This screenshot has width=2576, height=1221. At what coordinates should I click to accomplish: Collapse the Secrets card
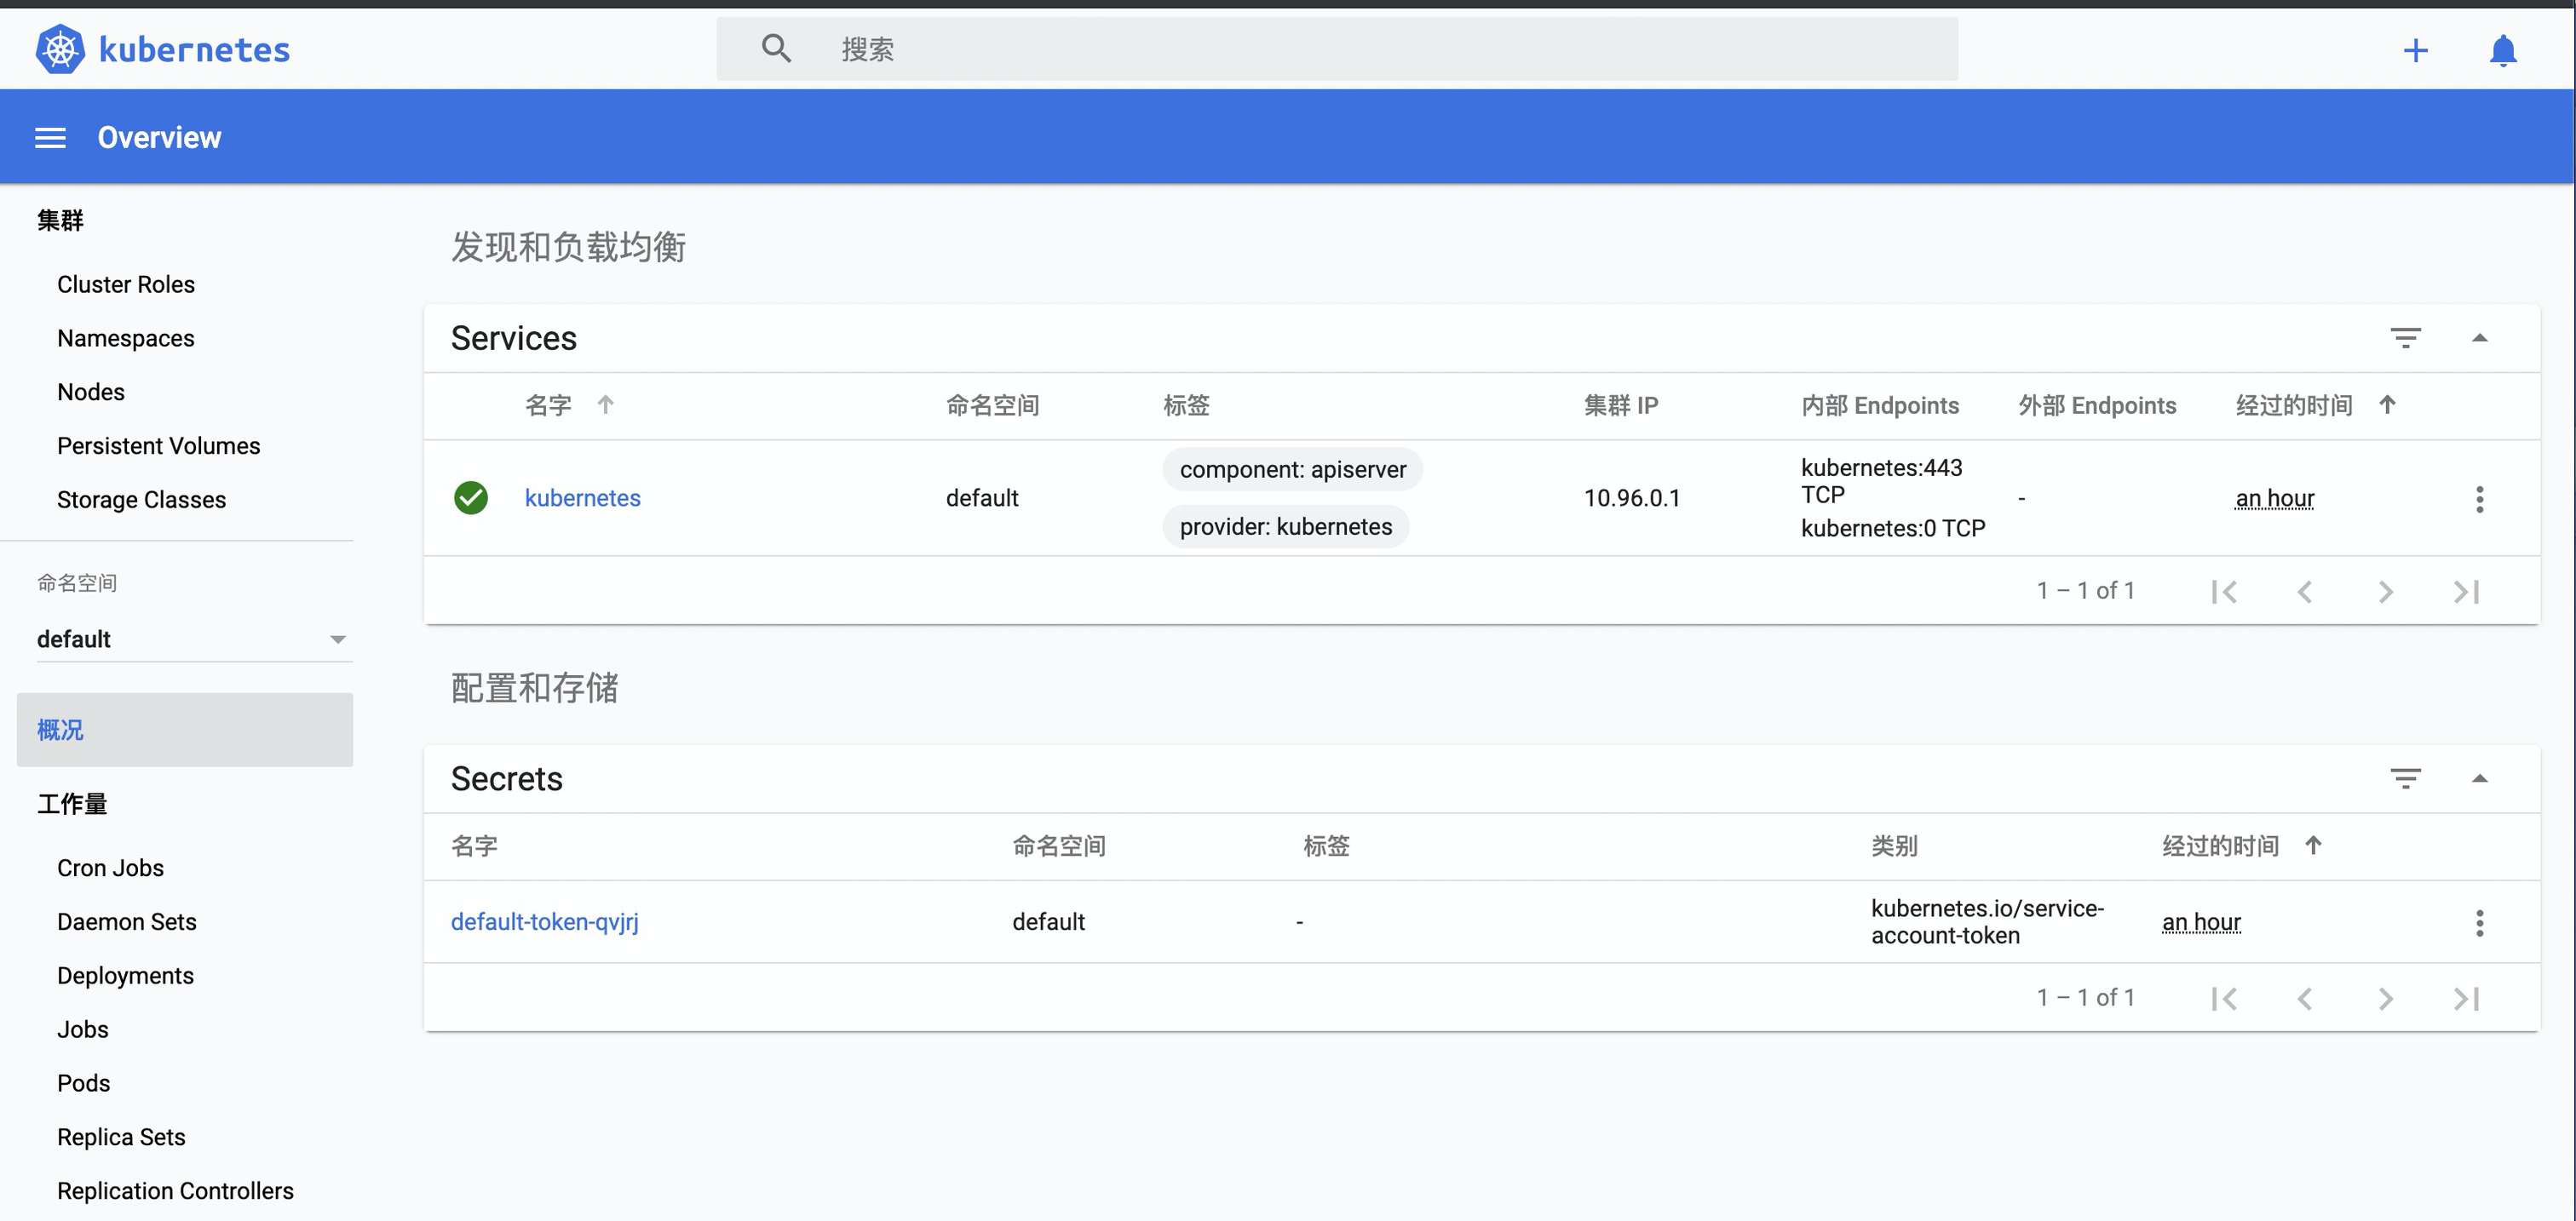tap(2479, 778)
